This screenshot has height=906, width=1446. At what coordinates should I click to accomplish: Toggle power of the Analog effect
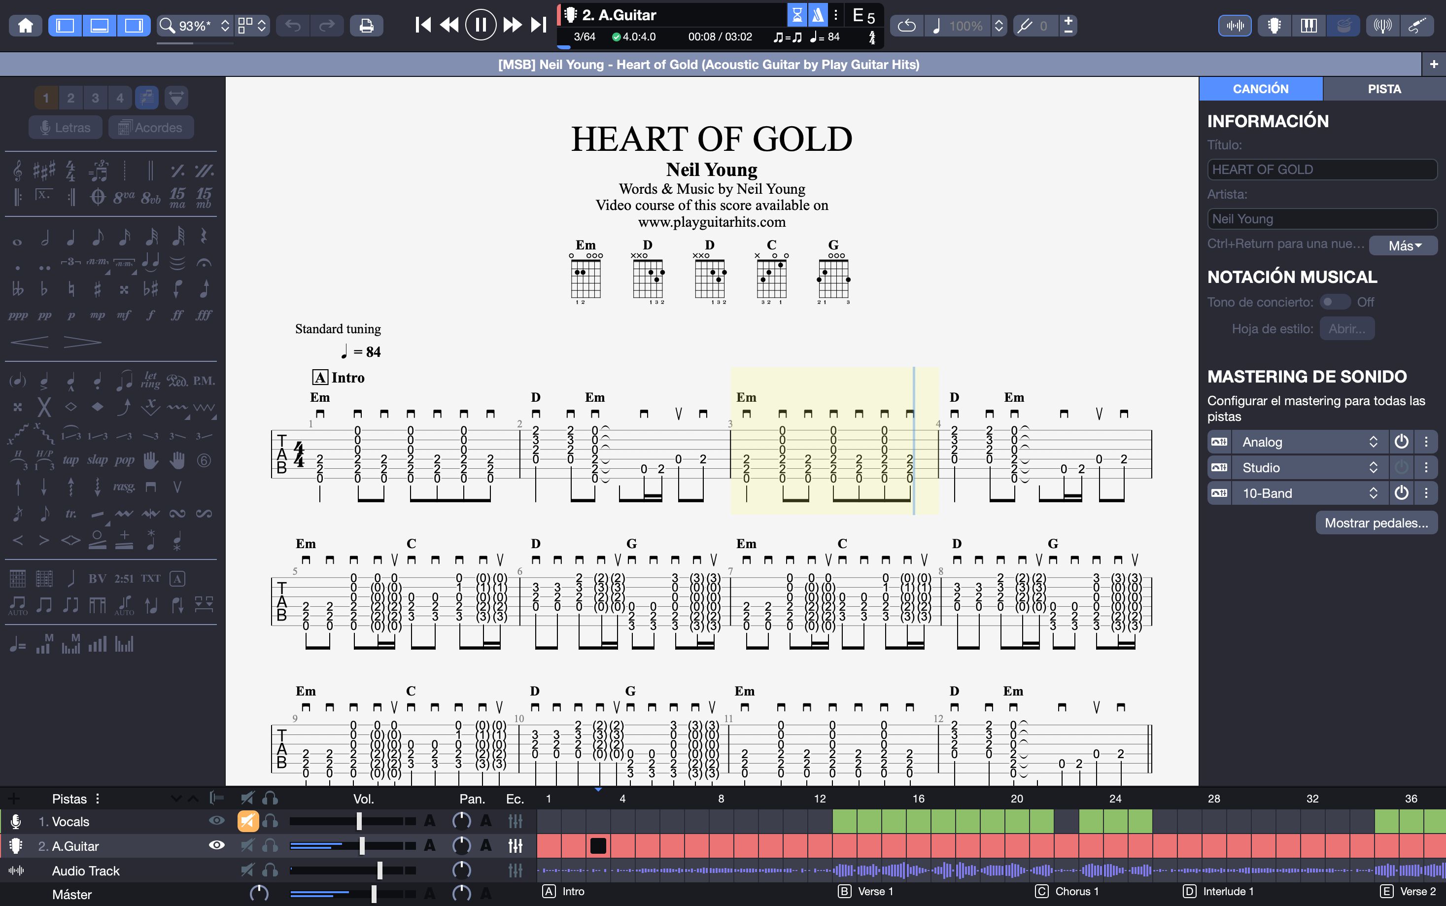[1401, 442]
